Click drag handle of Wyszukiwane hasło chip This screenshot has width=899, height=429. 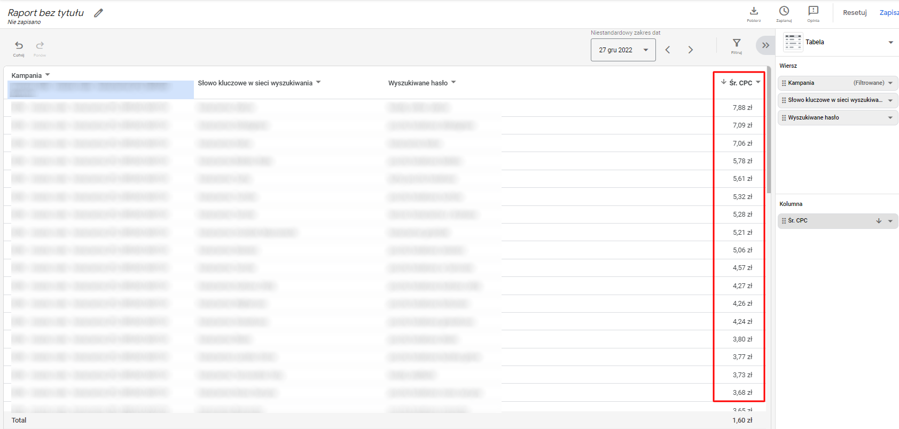(x=784, y=118)
